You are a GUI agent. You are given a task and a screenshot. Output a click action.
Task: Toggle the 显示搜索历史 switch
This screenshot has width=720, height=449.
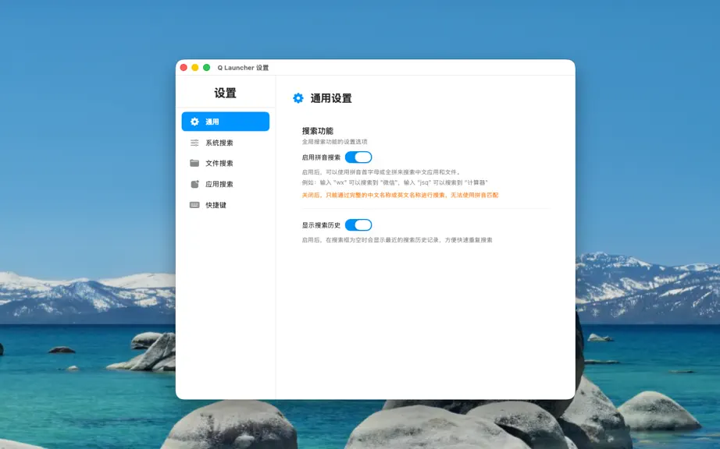[358, 225]
